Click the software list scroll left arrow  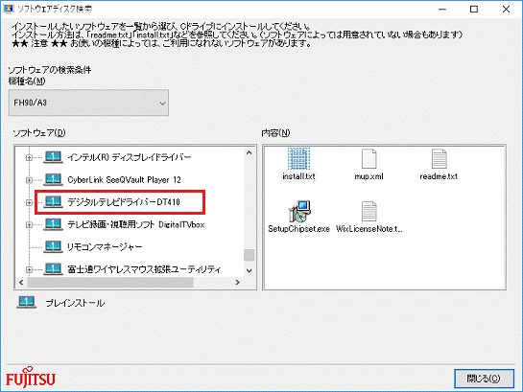[x=21, y=283]
